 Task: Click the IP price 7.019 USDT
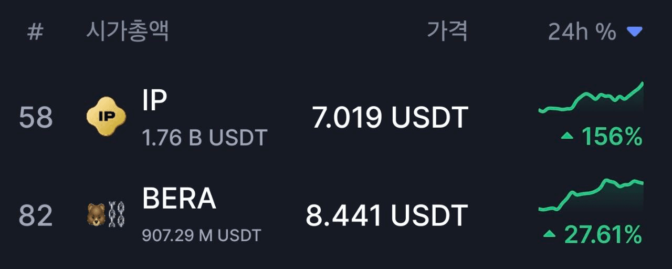click(x=390, y=117)
